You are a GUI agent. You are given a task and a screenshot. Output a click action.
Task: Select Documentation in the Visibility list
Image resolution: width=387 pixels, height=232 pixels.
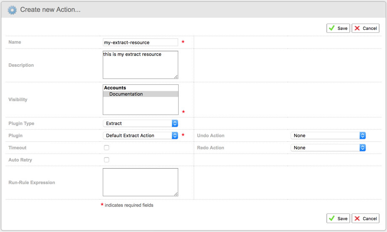click(x=140, y=94)
